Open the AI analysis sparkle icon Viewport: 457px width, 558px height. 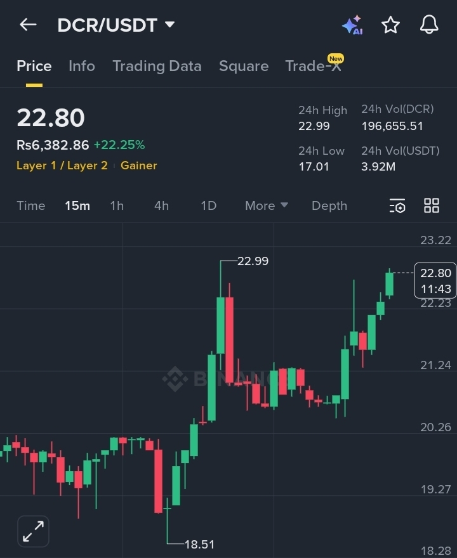(352, 25)
